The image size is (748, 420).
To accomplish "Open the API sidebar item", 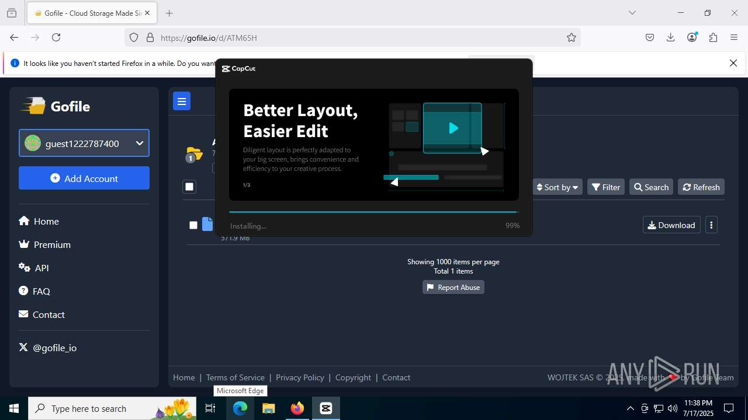I will tap(34, 268).
